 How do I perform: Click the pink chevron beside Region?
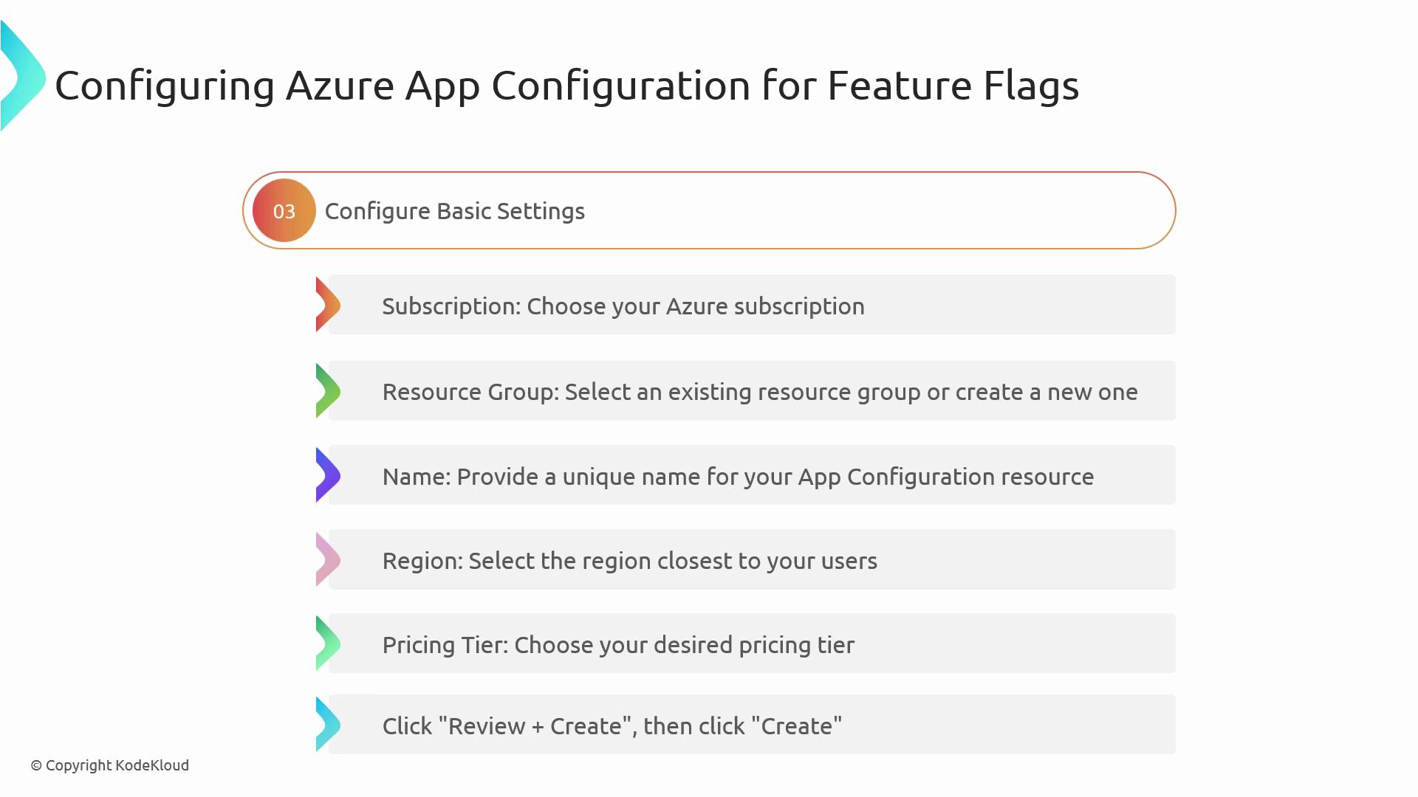coord(327,559)
